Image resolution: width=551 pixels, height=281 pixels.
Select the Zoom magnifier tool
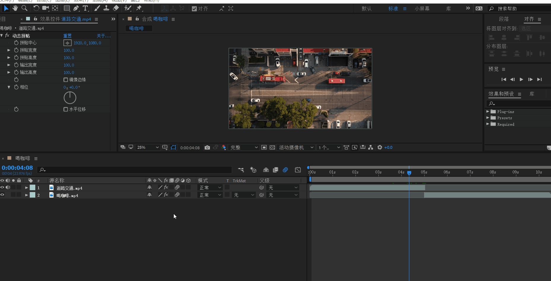point(25,8)
